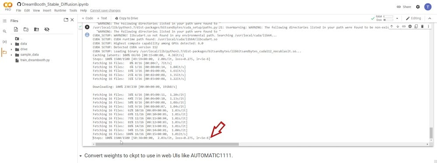Viewport: 437px width, 163px height.
Task: Open the Insert menu
Action: (47, 10)
